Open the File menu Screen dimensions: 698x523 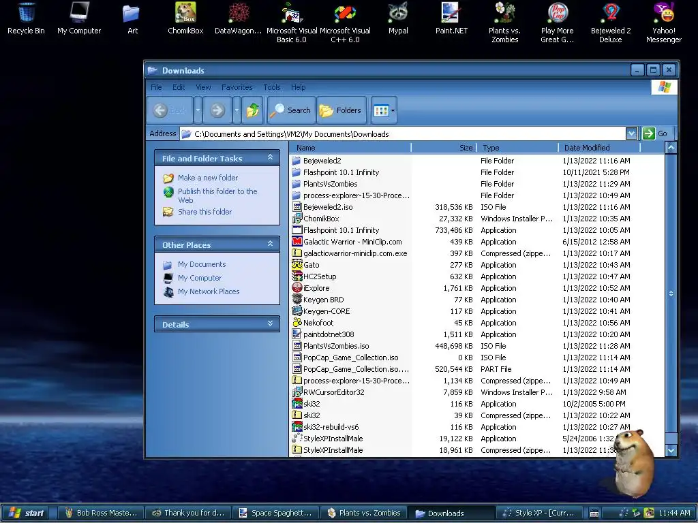pos(156,87)
